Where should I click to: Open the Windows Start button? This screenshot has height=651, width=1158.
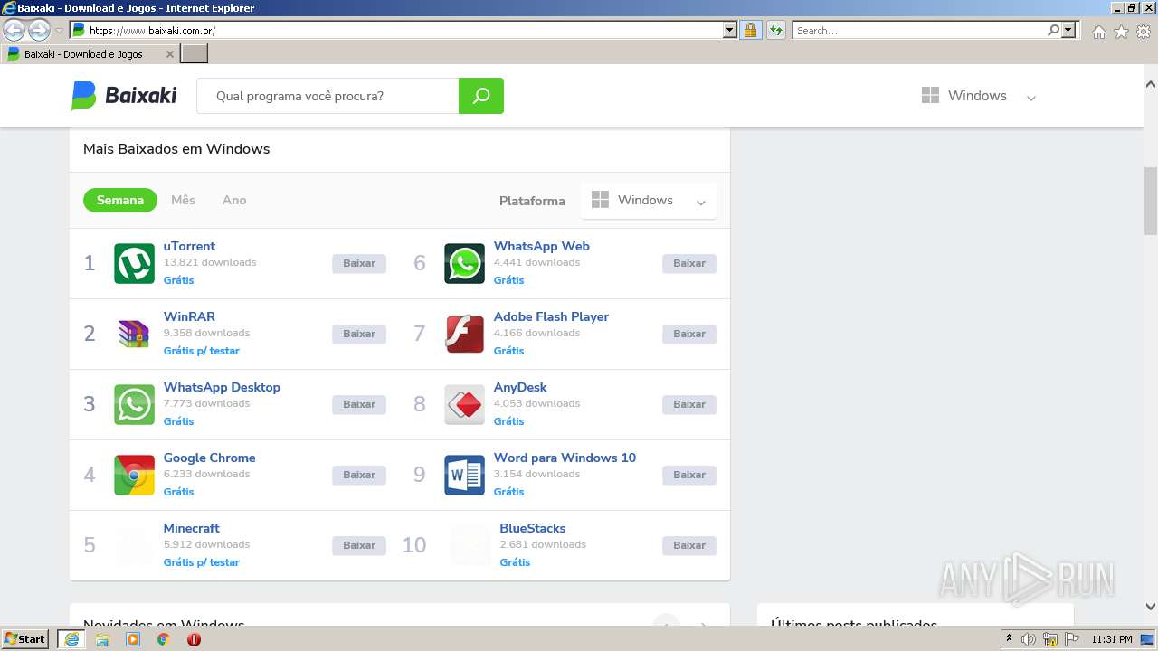[25, 639]
